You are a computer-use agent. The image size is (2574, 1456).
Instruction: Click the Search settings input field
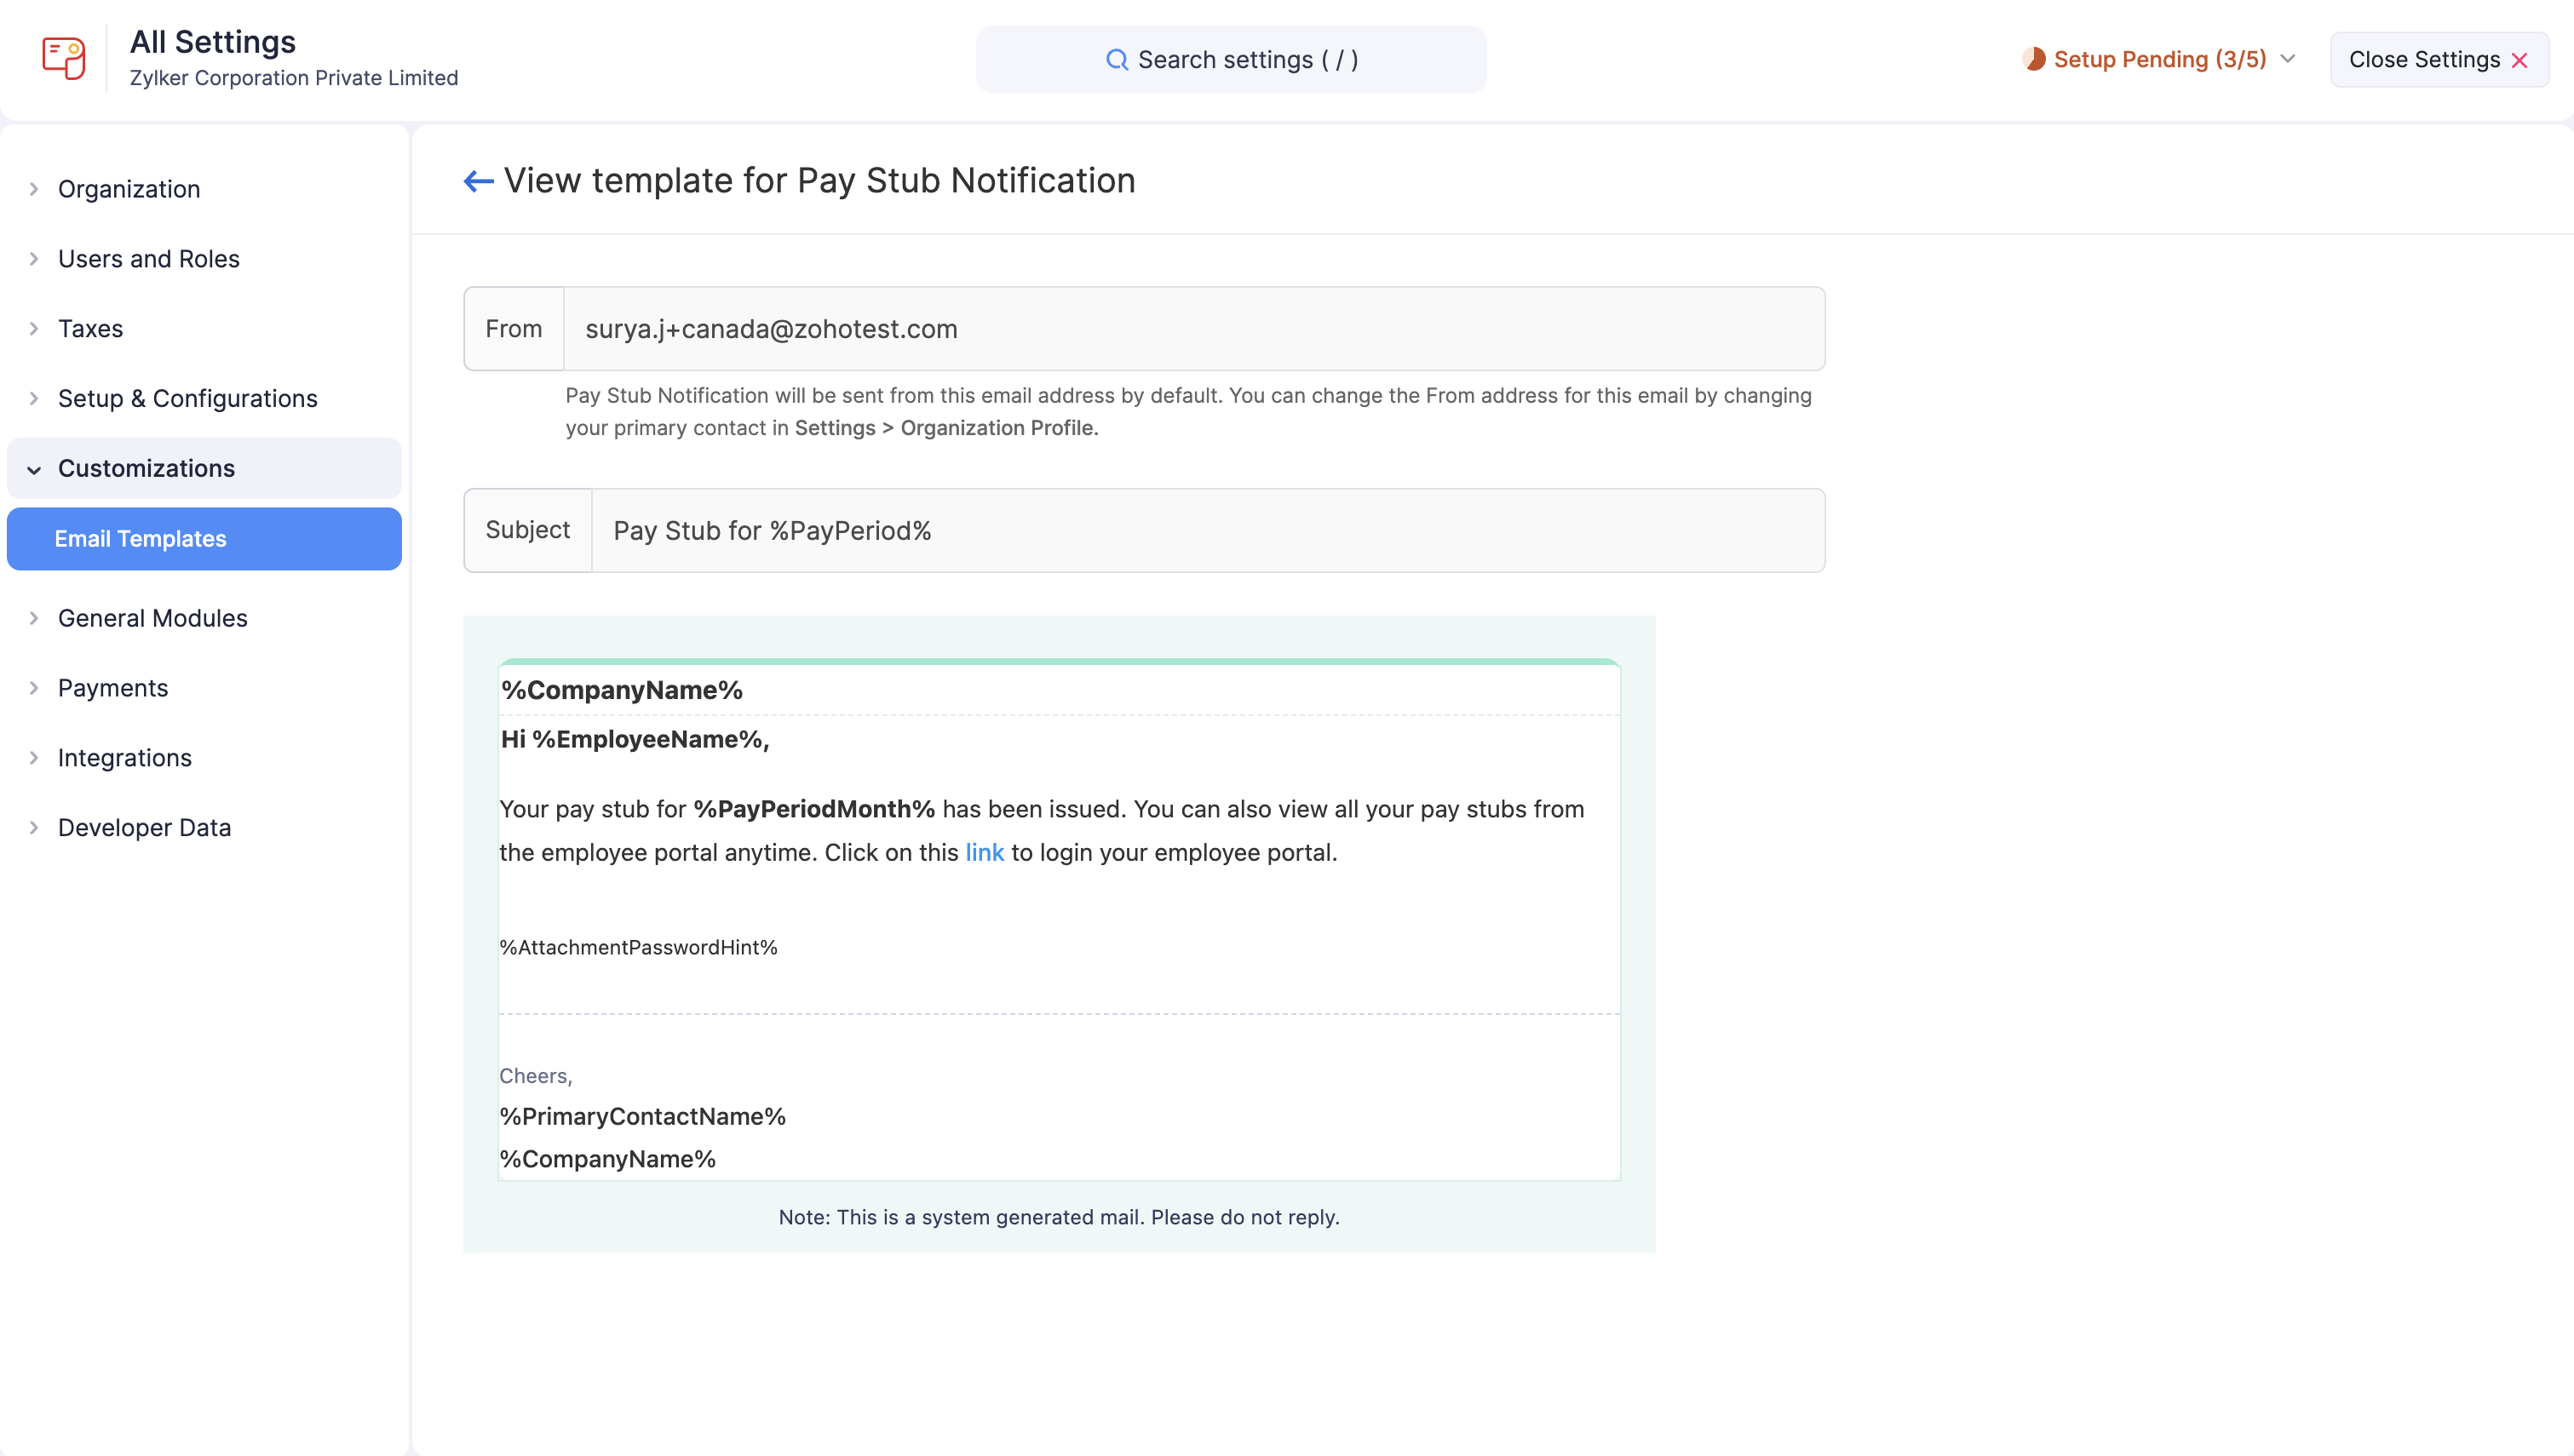(x=1230, y=59)
